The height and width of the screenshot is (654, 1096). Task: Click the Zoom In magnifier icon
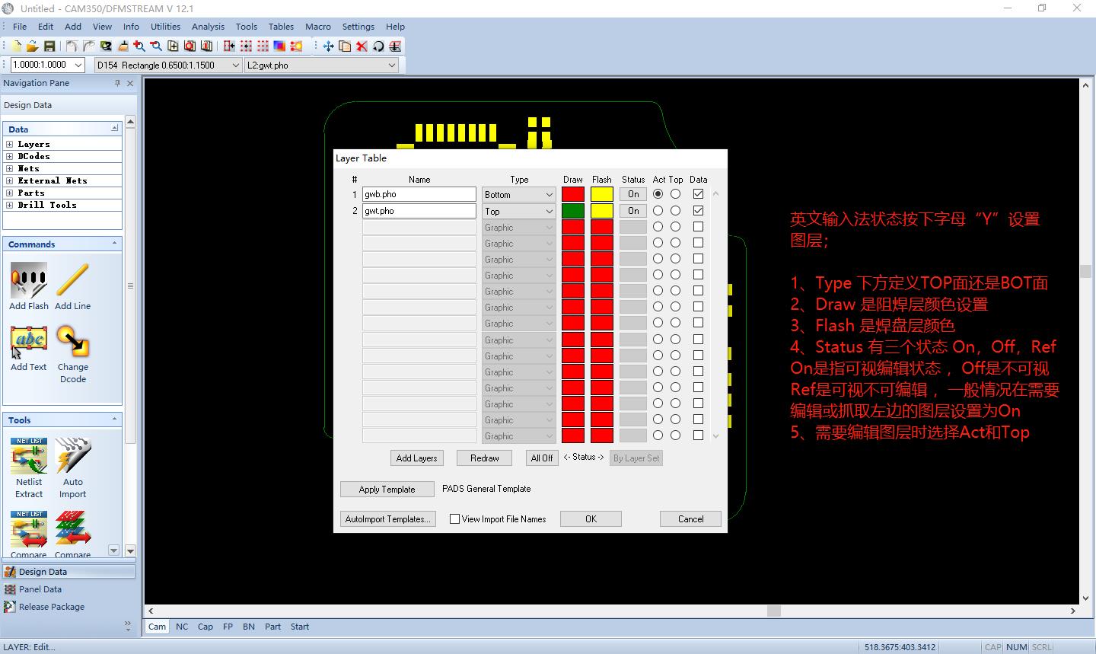pos(139,46)
